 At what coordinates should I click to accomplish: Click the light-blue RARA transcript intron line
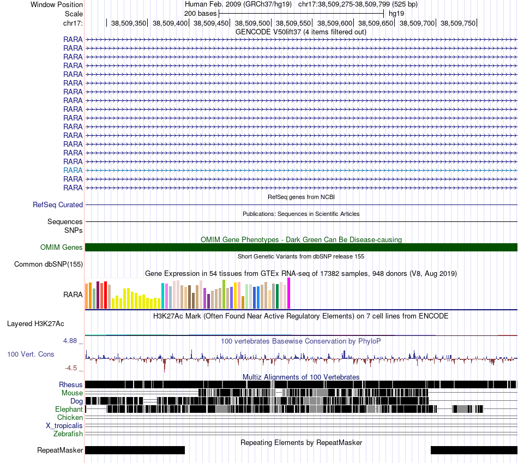click(301, 170)
